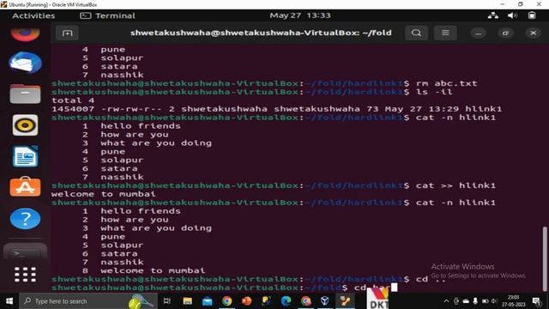
Task: Open Firefox from the dock
Action: click(25, 34)
